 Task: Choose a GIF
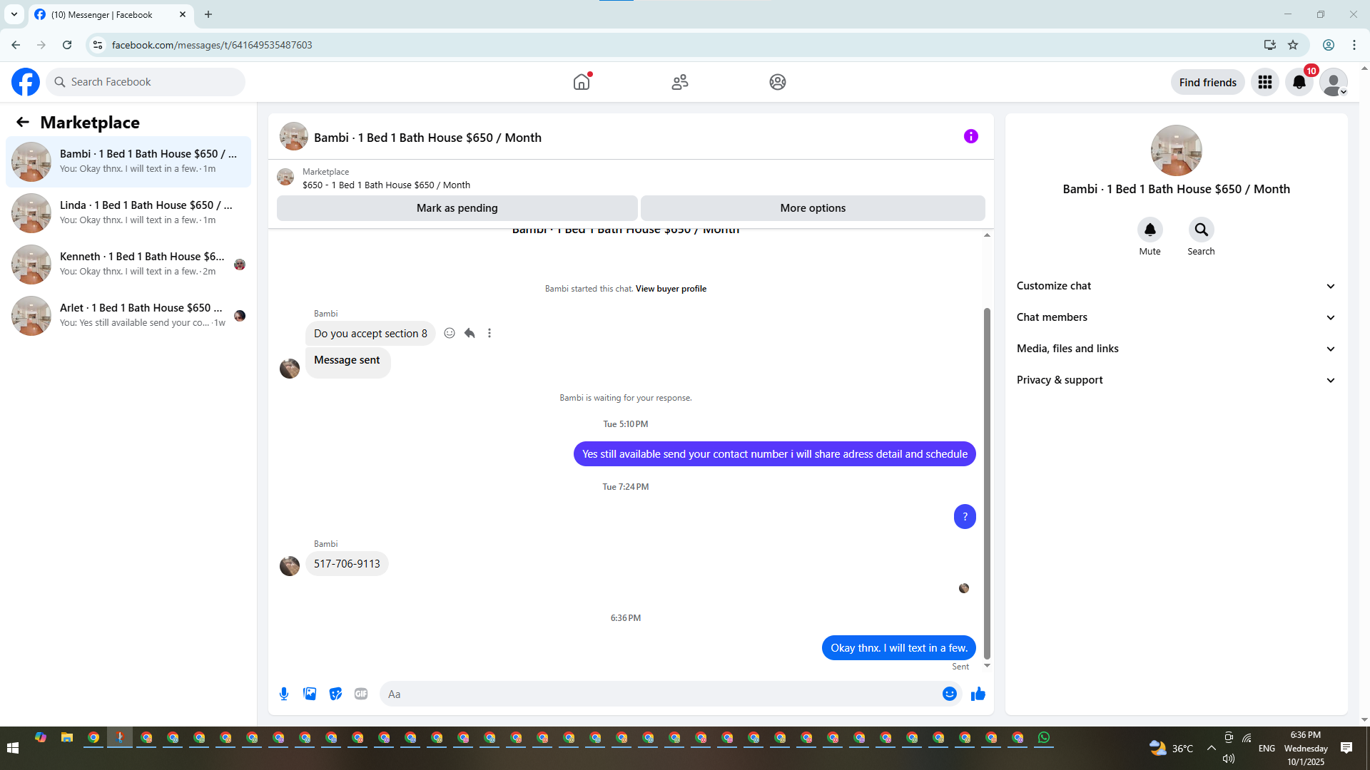(x=361, y=694)
